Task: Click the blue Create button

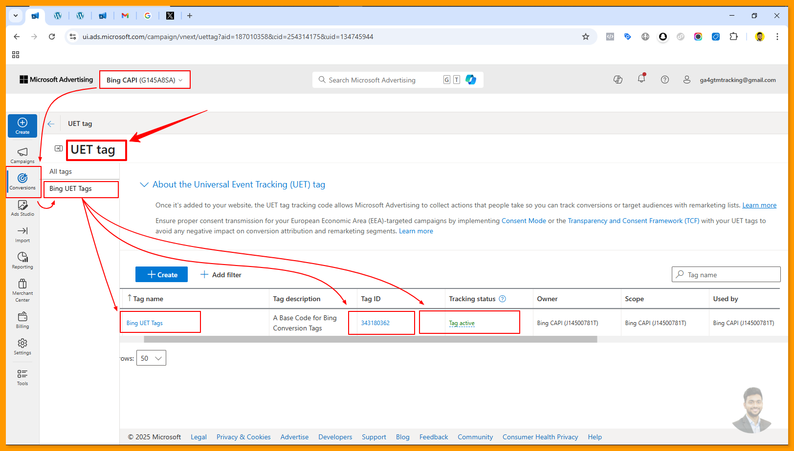Action: click(x=162, y=275)
